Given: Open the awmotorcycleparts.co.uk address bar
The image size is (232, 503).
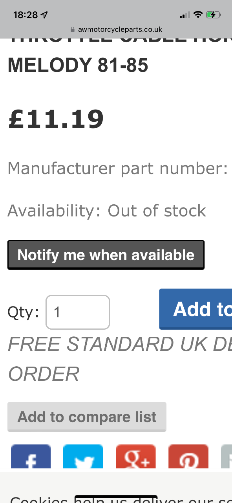Looking at the screenshot, I should pyautogui.click(x=116, y=29).
